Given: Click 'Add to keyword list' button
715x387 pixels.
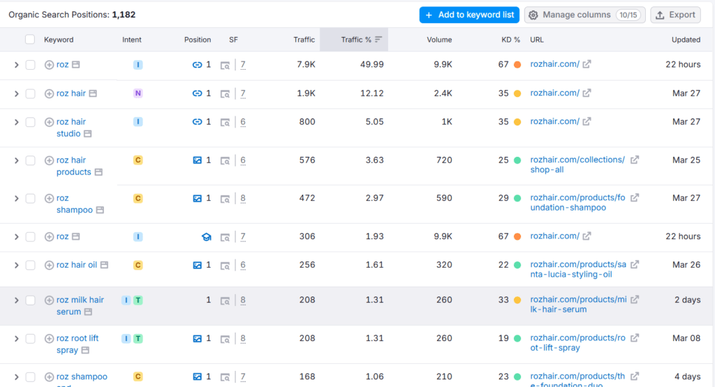Looking at the screenshot, I should coord(469,15).
